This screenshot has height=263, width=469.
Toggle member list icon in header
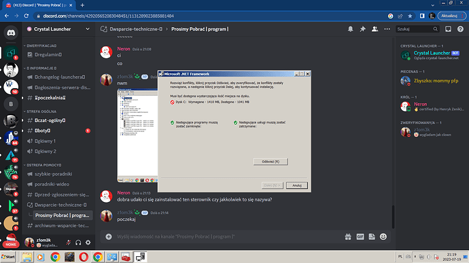click(x=375, y=29)
